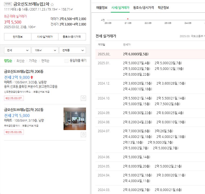
Task: Click the 계약일 column header
Action: pyautogui.click(x=101, y=45)
